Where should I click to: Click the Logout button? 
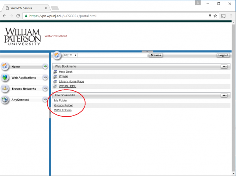tap(223, 55)
